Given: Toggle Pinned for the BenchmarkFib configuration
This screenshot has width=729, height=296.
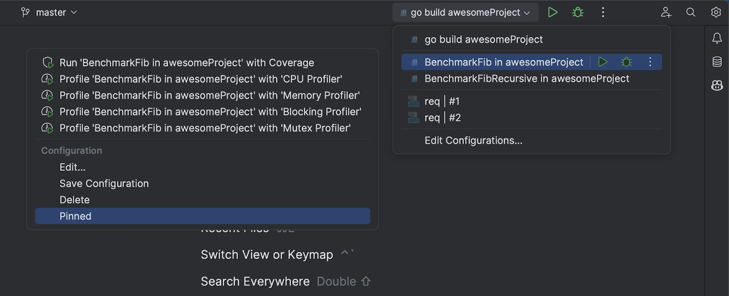Looking at the screenshot, I should (x=202, y=216).
